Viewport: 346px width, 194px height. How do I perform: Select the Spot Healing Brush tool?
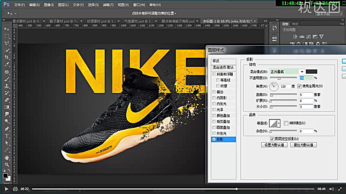point(7,72)
